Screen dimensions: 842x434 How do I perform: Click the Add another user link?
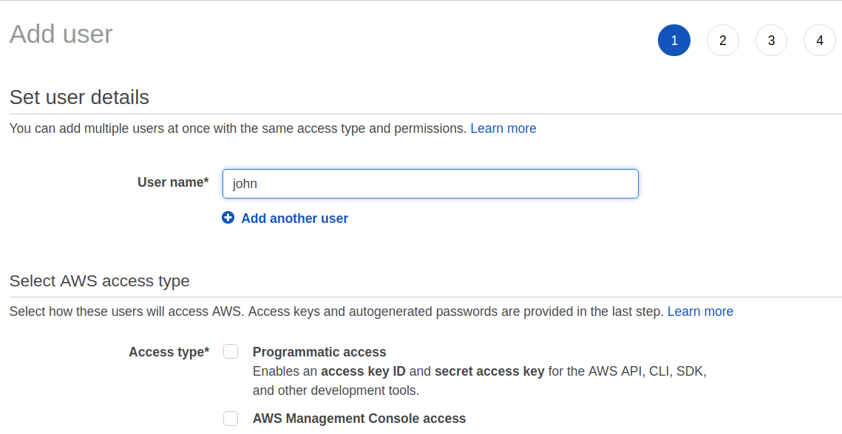coord(294,218)
